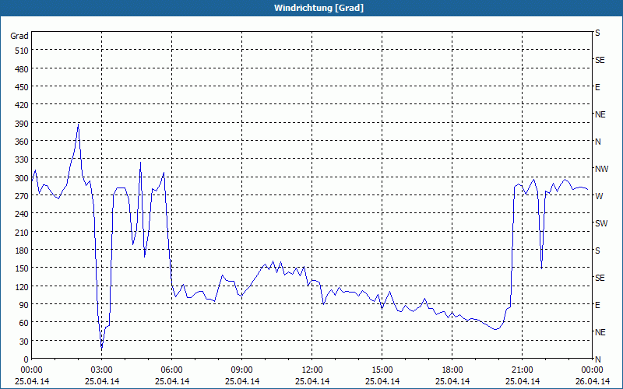Screen dimensions: 623x389
Task: Click the blue line's lowest point at 03:00
Action: pyautogui.click(x=102, y=348)
